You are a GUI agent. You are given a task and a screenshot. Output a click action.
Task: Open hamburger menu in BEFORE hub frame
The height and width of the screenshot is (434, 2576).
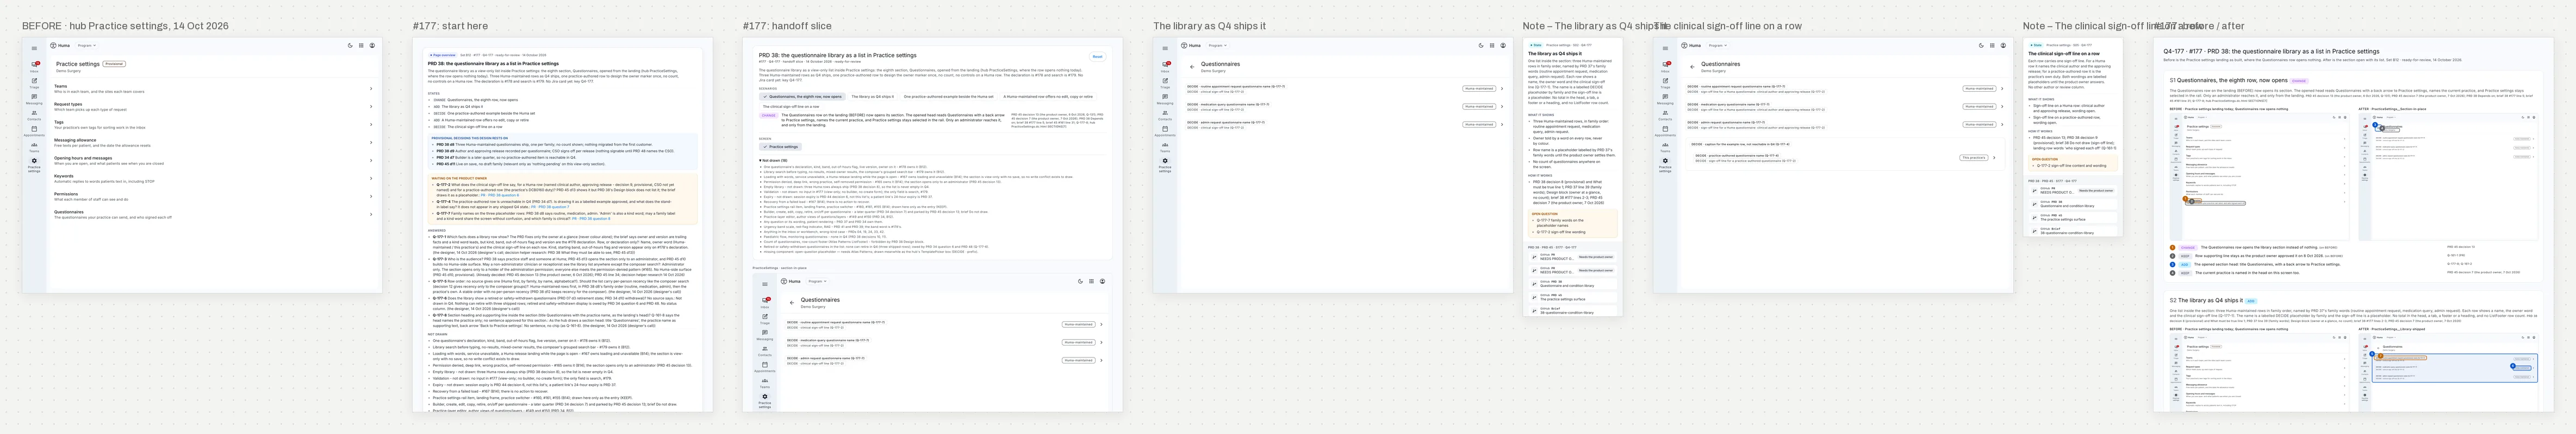33,48
